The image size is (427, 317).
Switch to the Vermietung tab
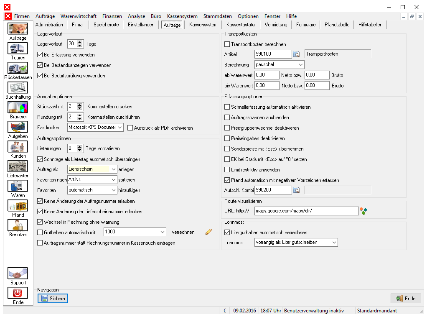point(276,25)
